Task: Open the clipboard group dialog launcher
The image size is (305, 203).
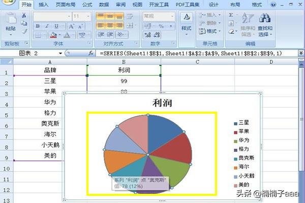Action: click(x=26, y=43)
